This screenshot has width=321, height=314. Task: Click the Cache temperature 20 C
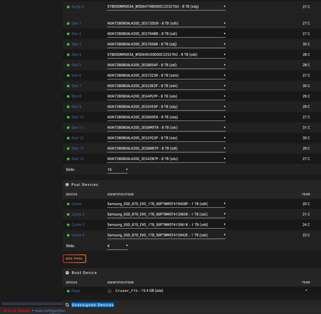click(x=306, y=204)
